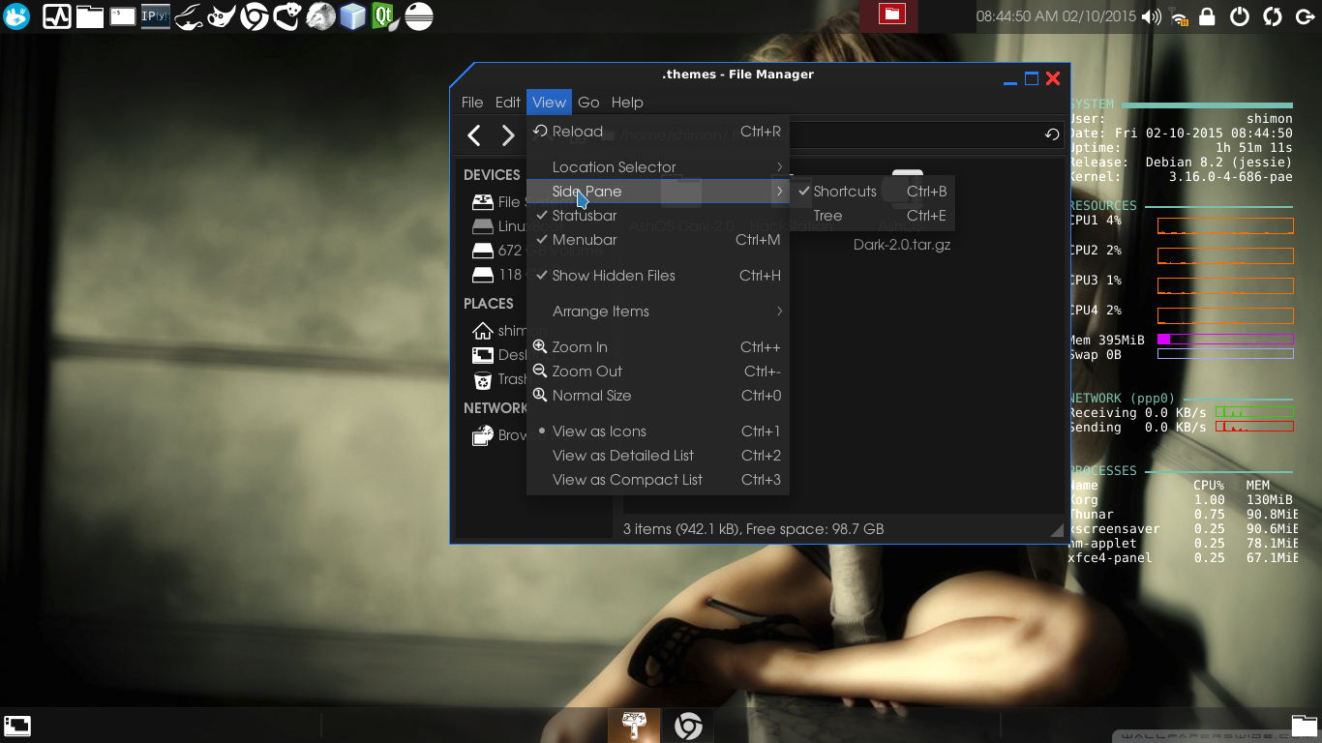Image resolution: width=1322 pixels, height=743 pixels.
Task: Select View as Detailed List
Action: tap(658, 456)
